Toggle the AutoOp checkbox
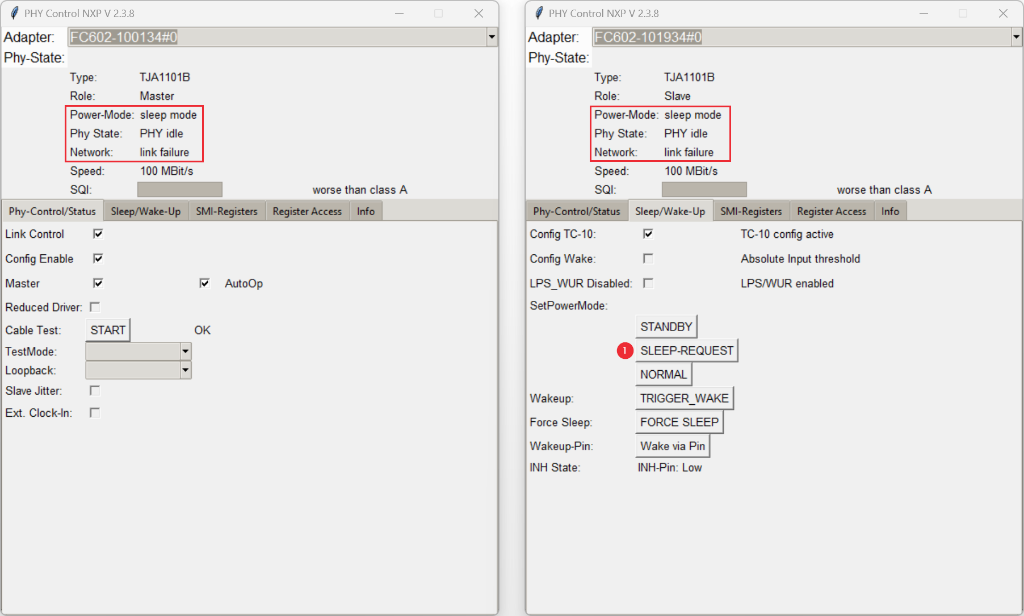Image resolution: width=1024 pixels, height=616 pixels. coord(204,283)
